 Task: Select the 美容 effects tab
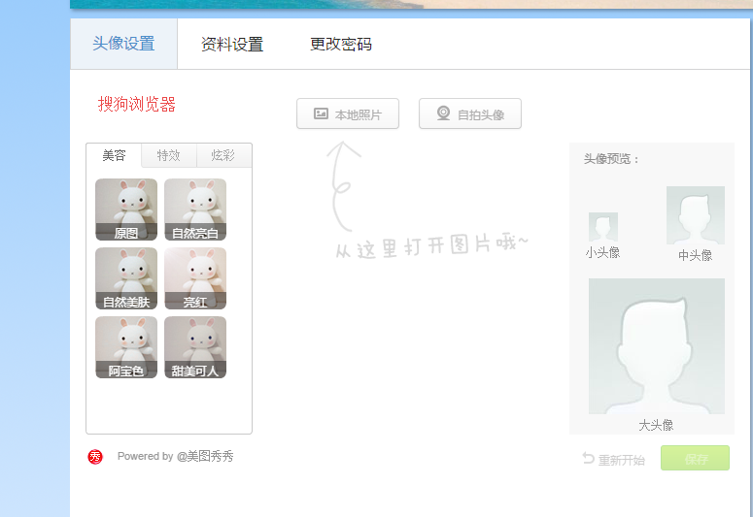click(x=114, y=155)
